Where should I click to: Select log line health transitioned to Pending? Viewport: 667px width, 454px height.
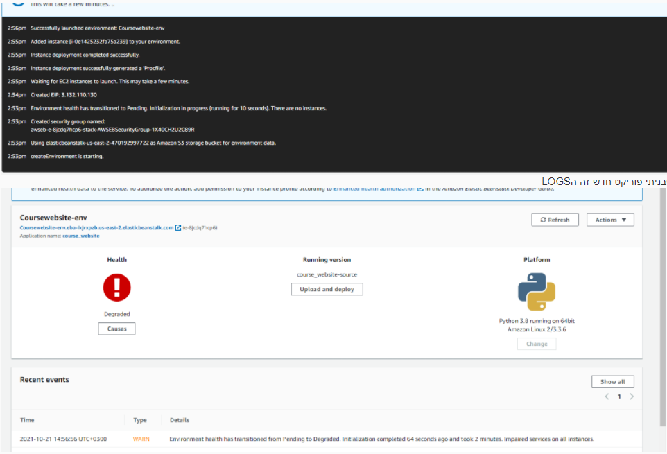(179, 108)
